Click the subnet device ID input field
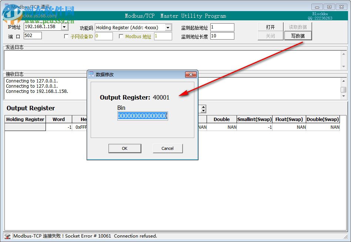 [x=104, y=36]
